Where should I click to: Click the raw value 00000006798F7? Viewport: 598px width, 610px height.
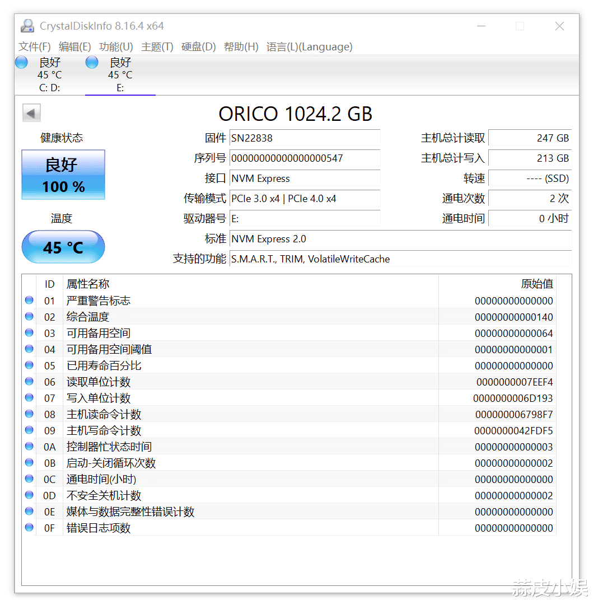pyautogui.click(x=515, y=414)
